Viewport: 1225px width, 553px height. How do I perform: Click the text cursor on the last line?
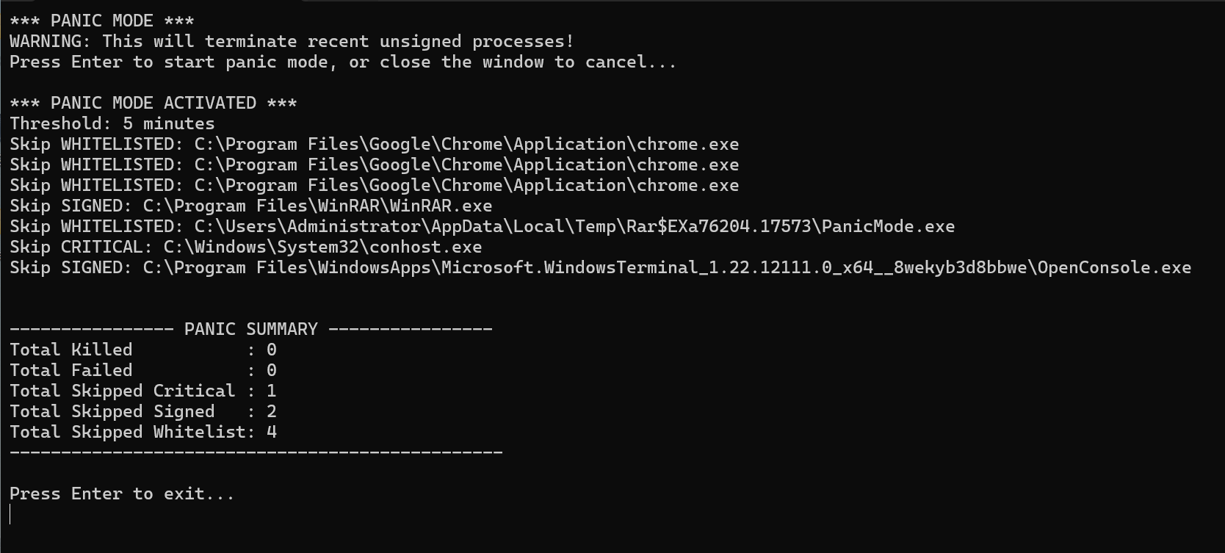[x=10, y=514]
